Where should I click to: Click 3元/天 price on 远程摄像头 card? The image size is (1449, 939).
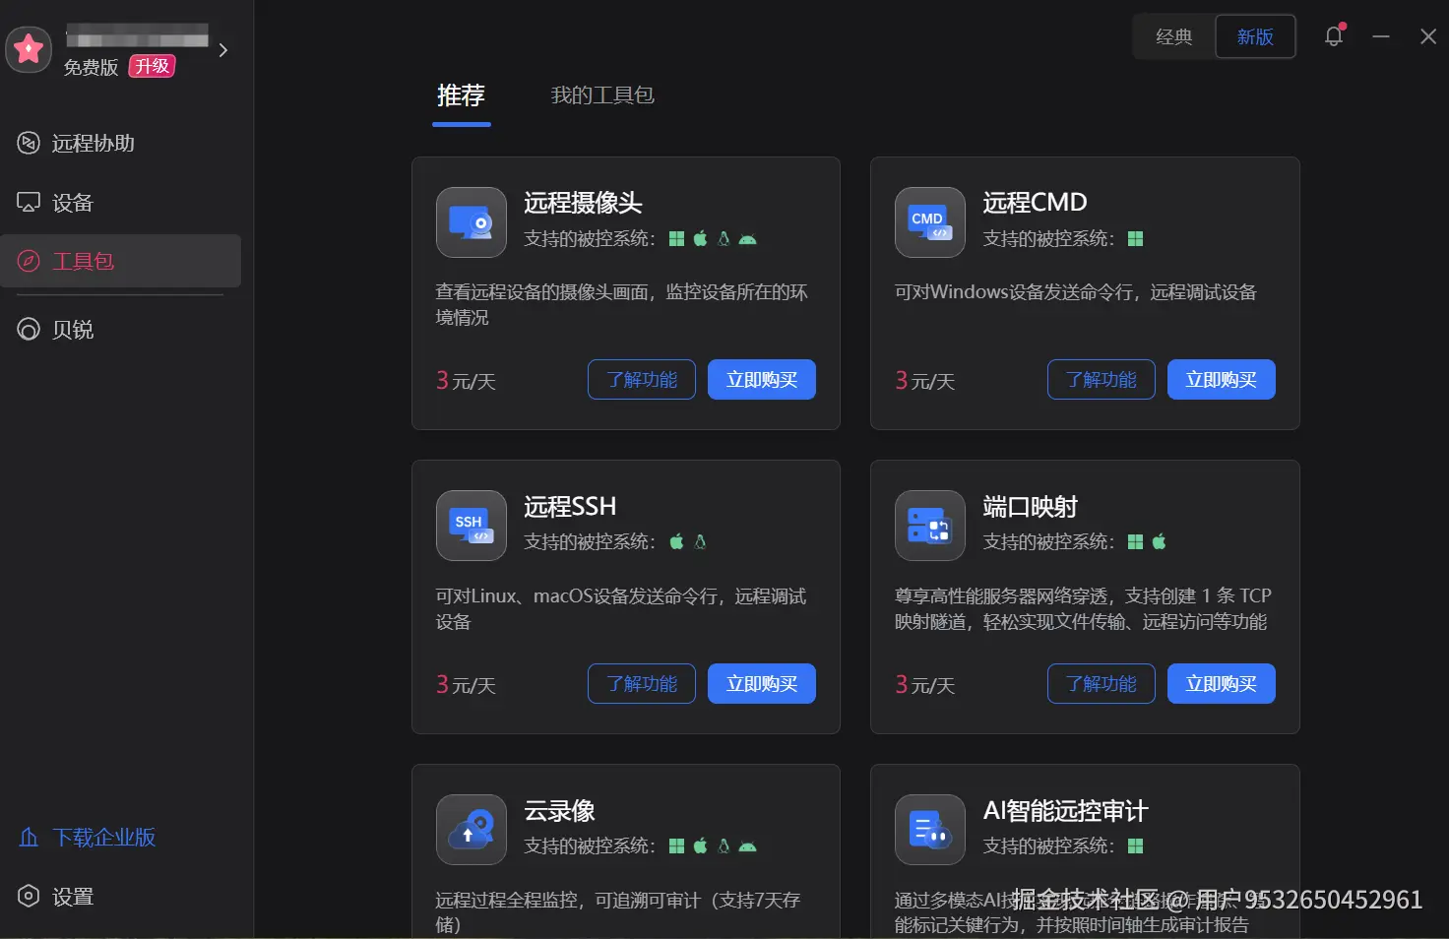click(x=466, y=380)
